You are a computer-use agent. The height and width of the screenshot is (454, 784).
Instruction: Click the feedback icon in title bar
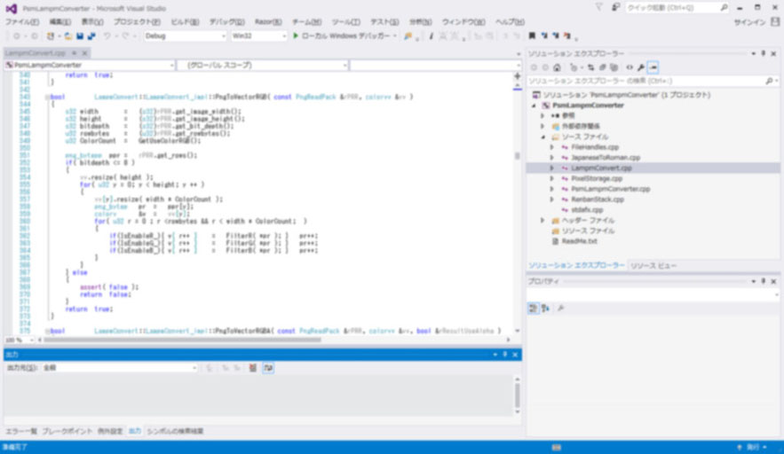point(615,7)
